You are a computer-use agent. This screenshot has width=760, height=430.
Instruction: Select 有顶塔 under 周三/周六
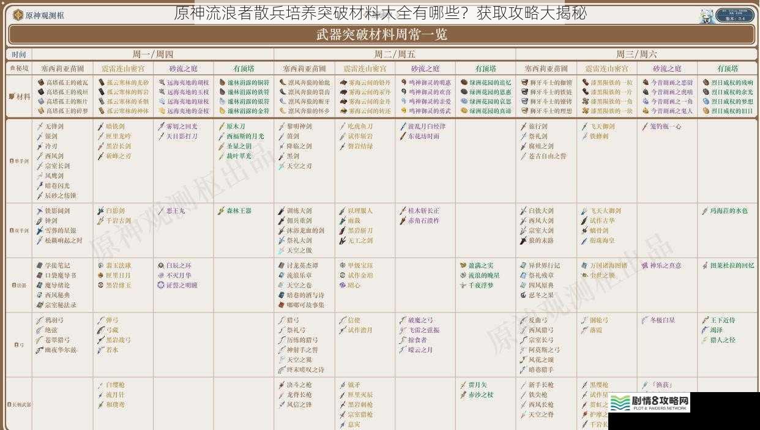pos(728,69)
